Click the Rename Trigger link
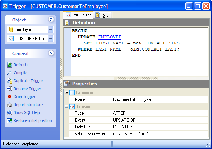Screen dimensions: 212x149 [27, 89]
